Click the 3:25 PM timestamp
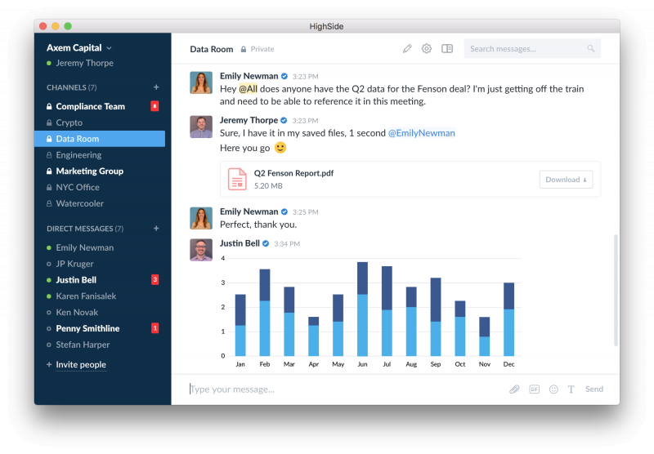This screenshot has width=654, height=454. [x=305, y=212]
